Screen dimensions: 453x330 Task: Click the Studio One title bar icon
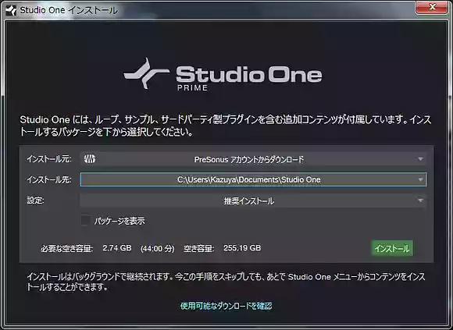[x=11, y=10]
